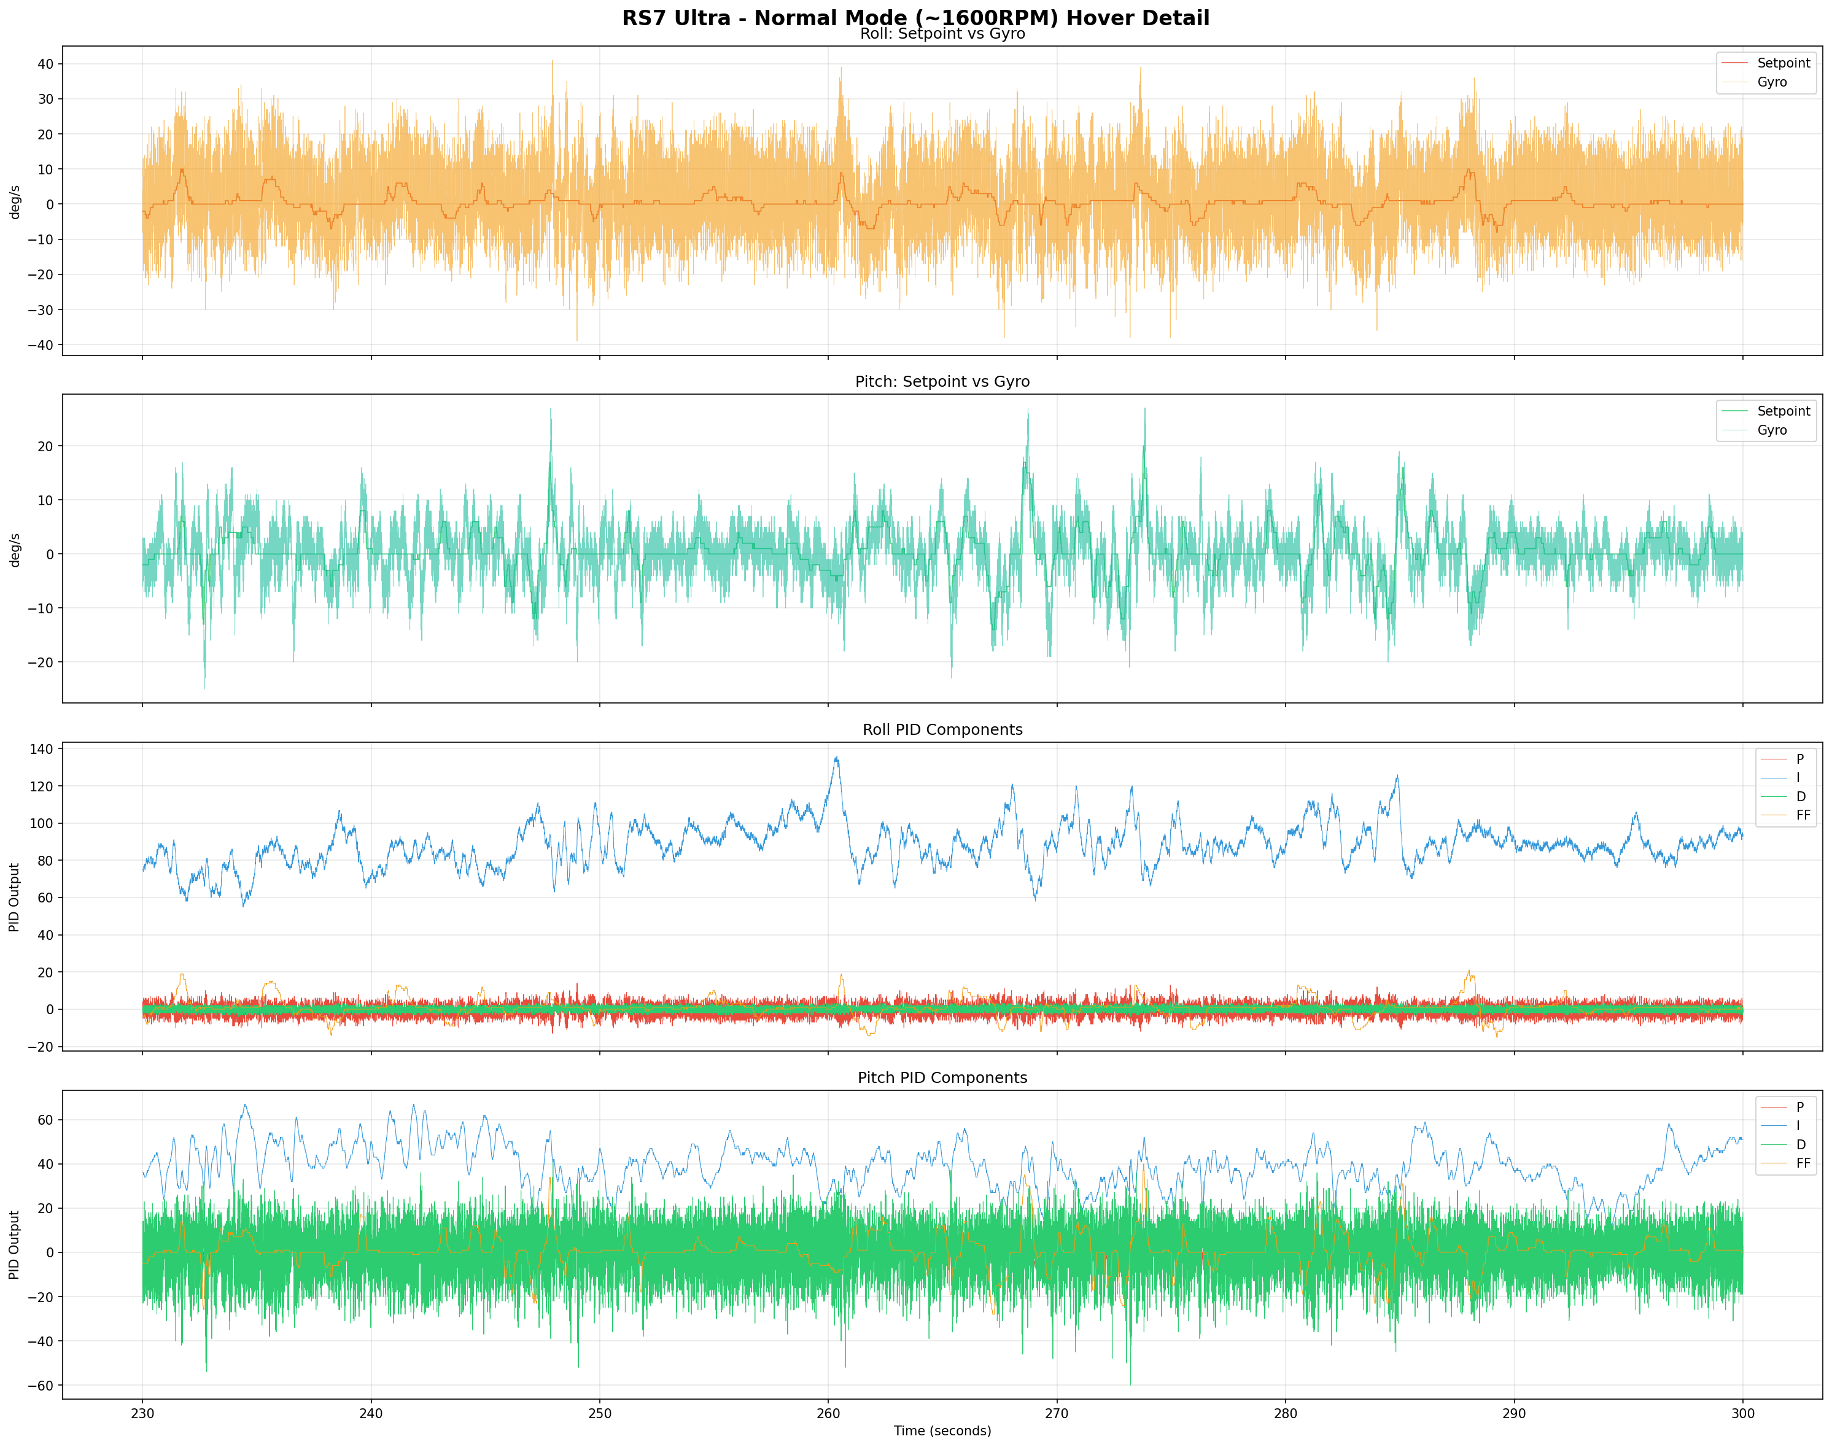
Task: Click the "20" y-tick of the Pitch gyro chart
Action: (x=45, y=446)
